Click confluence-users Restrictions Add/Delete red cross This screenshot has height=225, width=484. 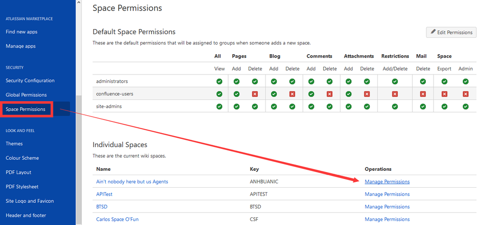pos(395,94)
